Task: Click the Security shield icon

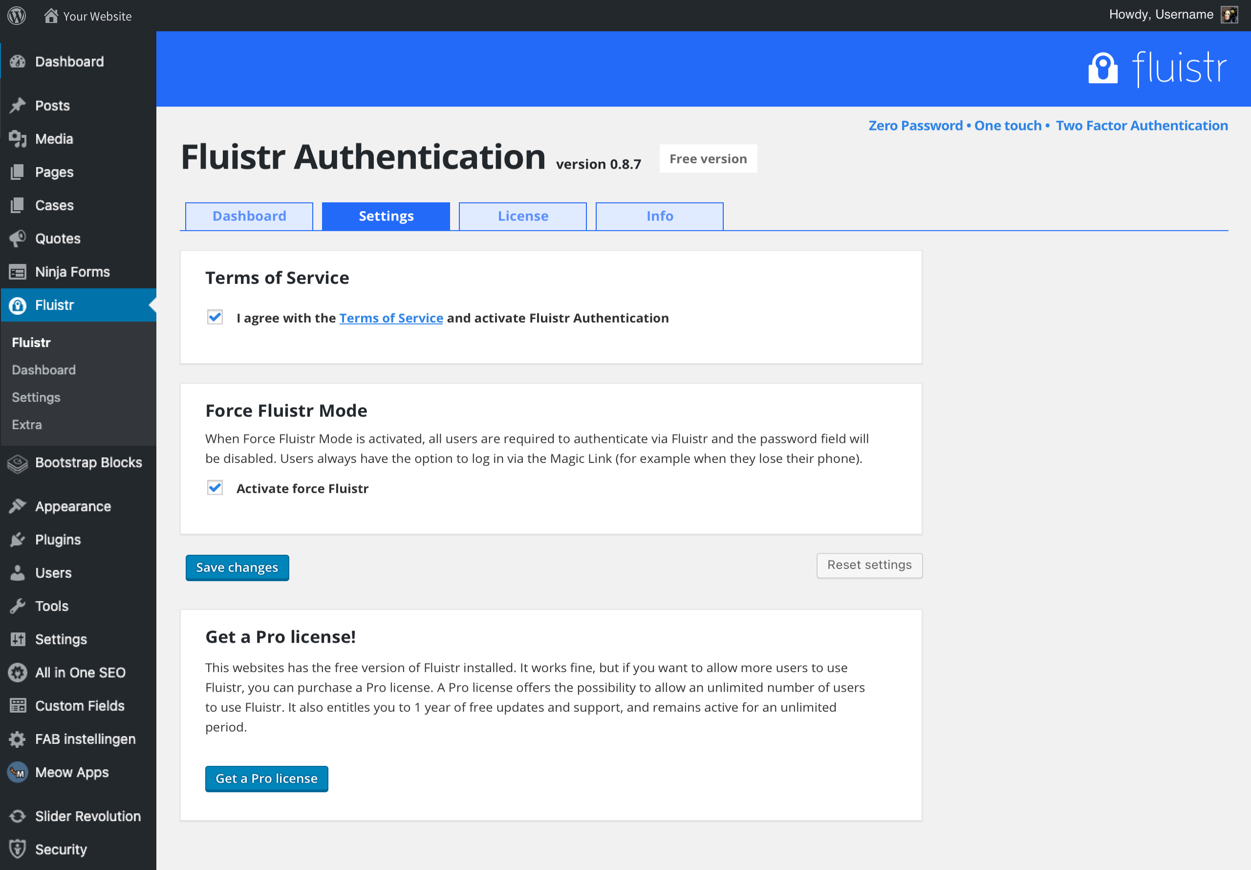Action: [x=18, y=850]
